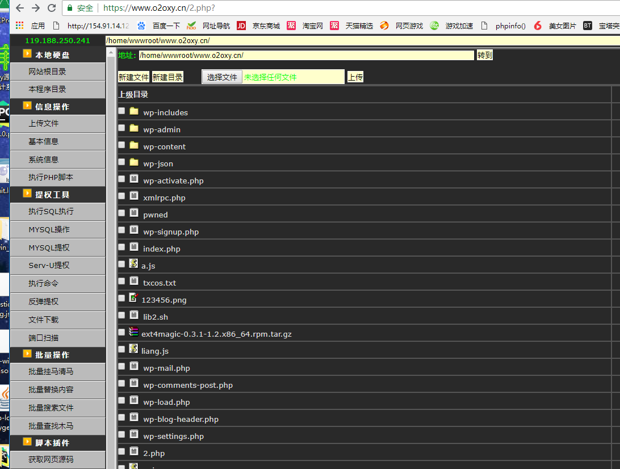Screen dimensions: 620x469
Task: Open 获取网页源码 in the sidebar
Action: point(58,459)
